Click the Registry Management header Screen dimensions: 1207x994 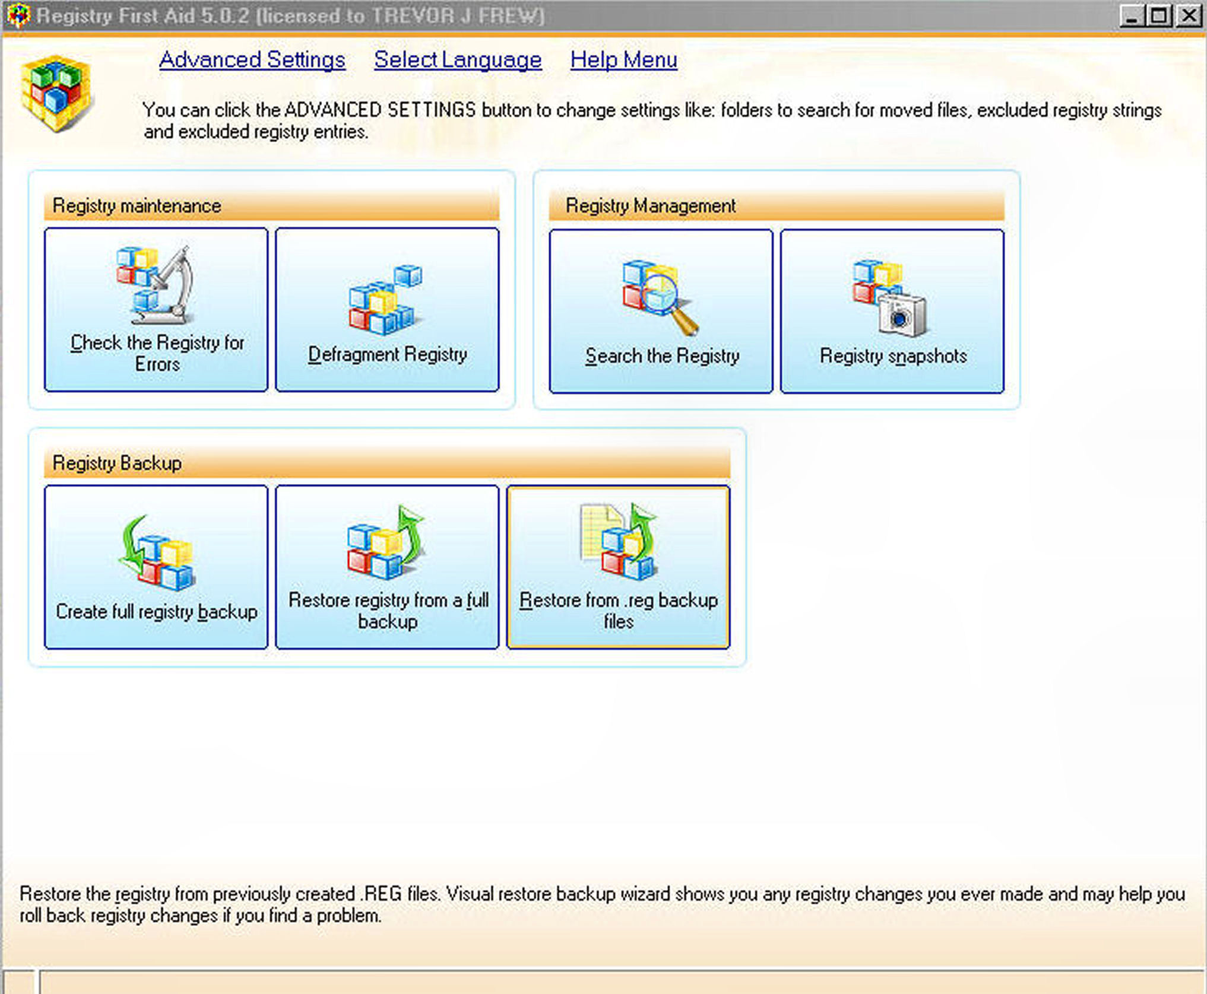pyautogui.click(x=777, y=205)
